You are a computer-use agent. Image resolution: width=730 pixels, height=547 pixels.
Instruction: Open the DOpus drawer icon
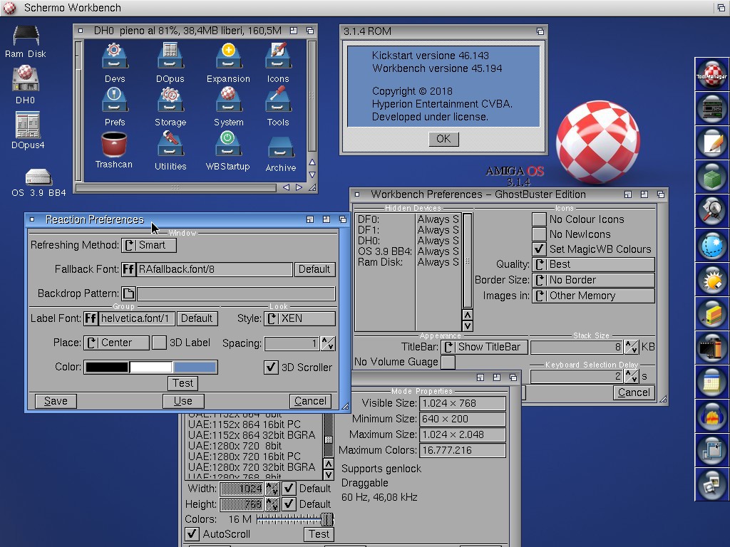pos(170,57)
